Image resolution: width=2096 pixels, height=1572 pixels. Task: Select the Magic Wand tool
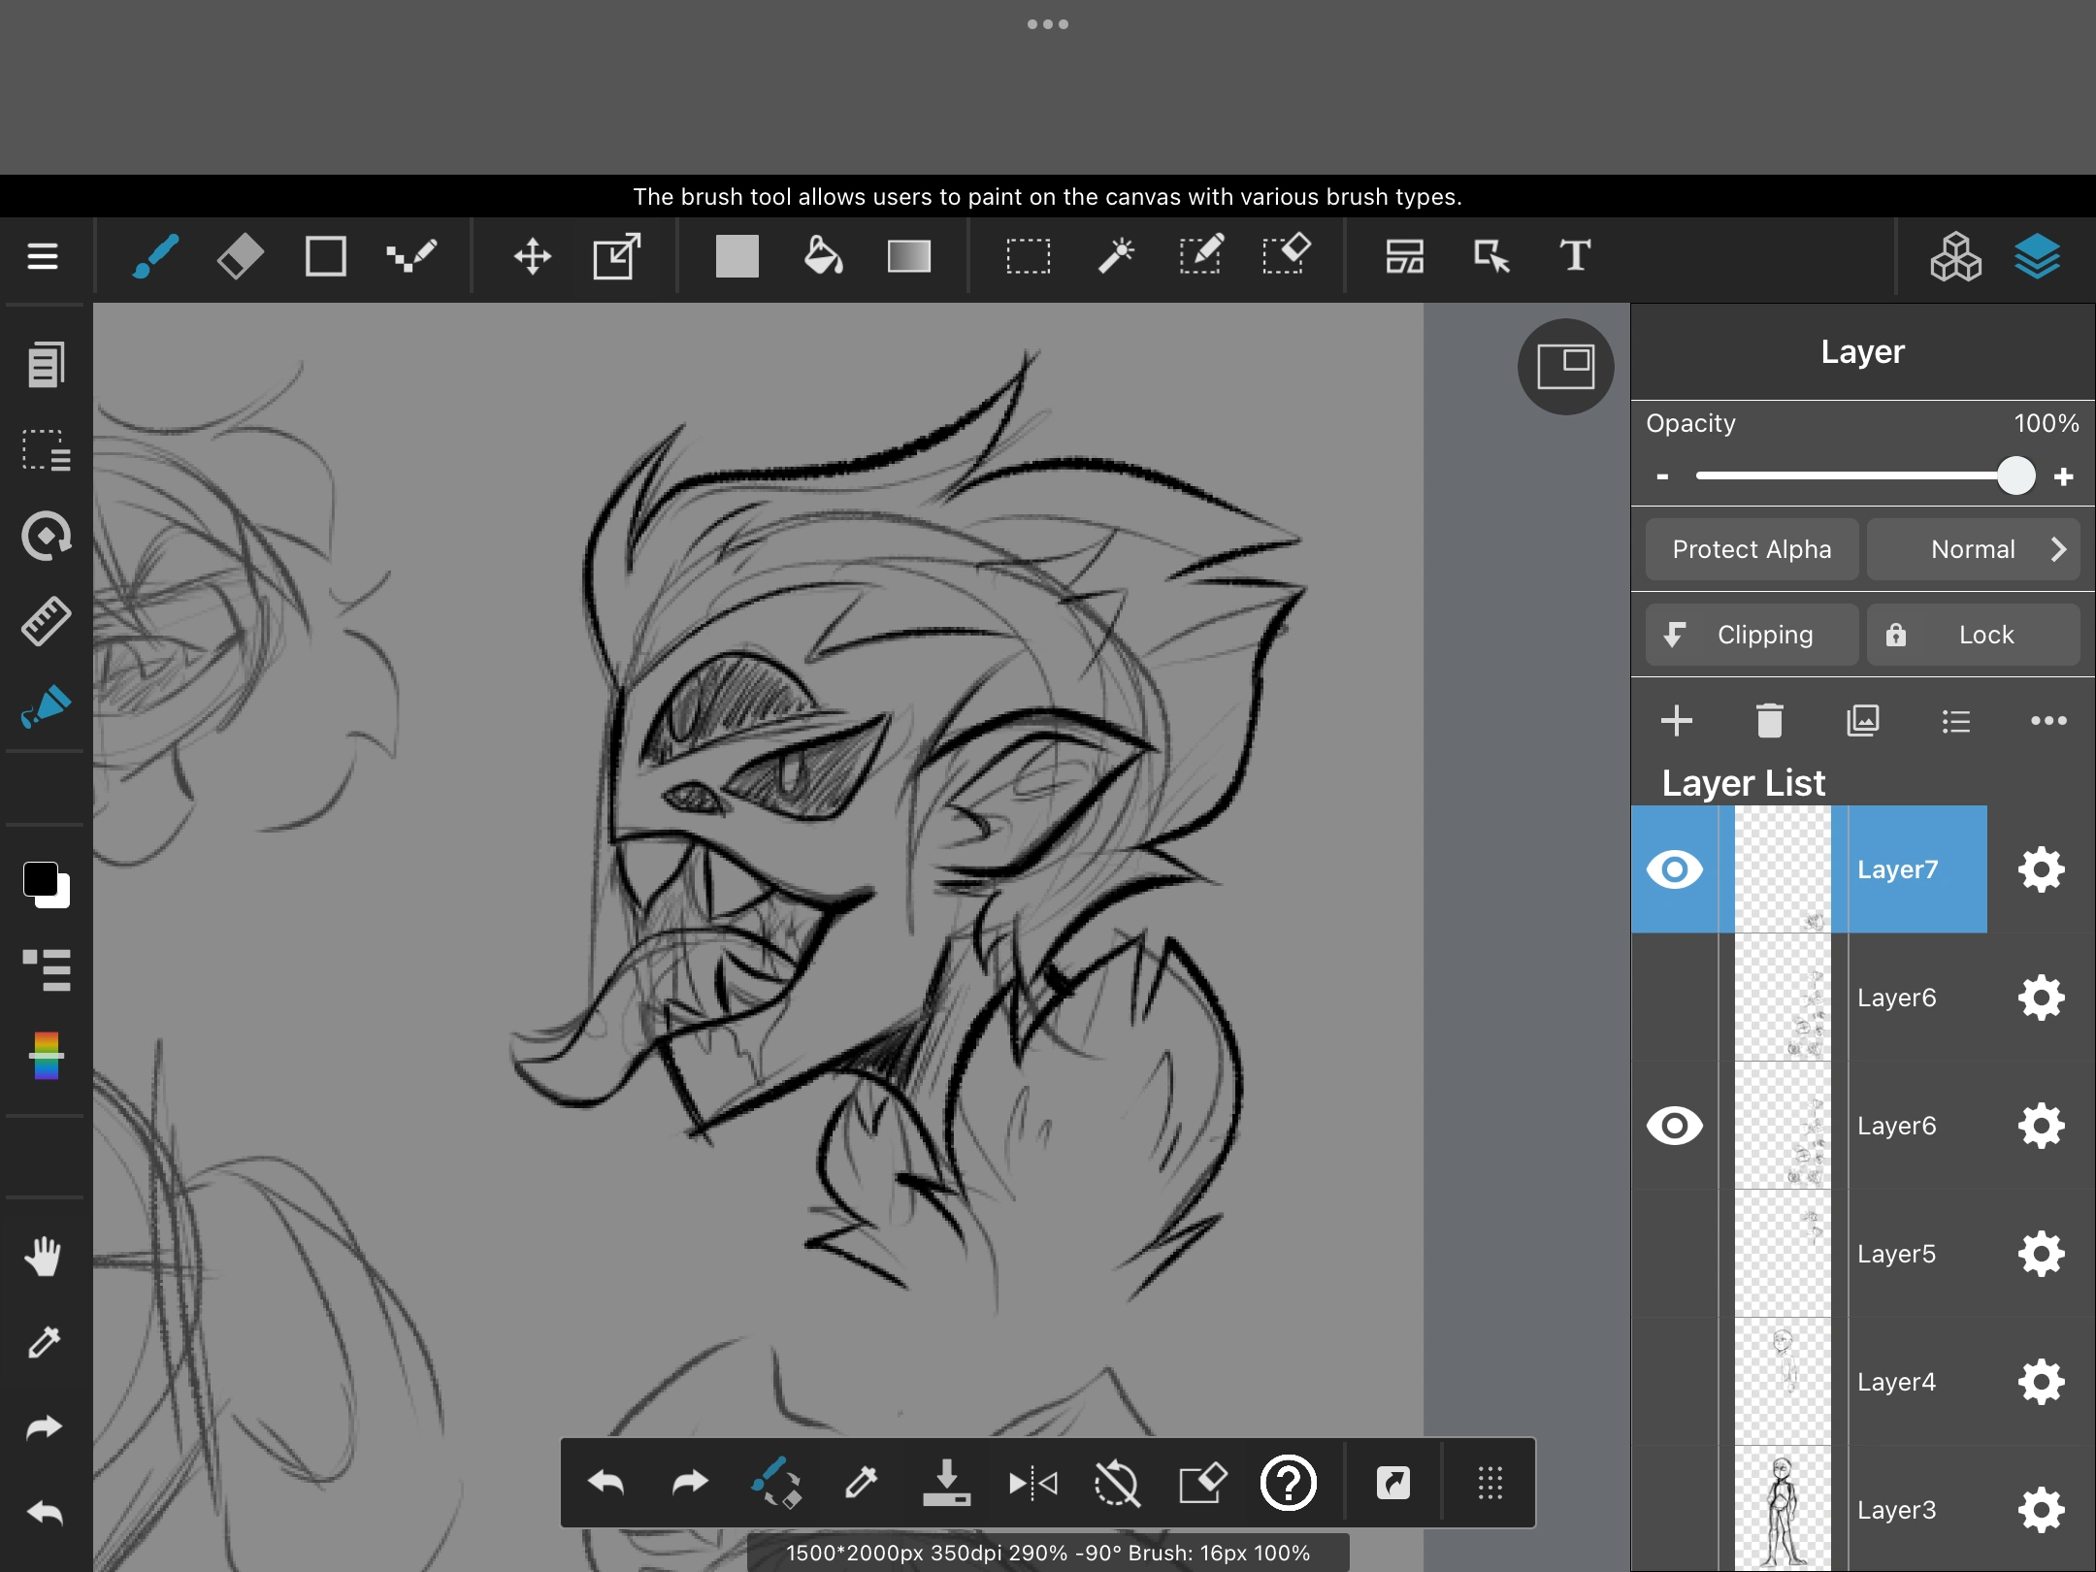click(1116, 254)
